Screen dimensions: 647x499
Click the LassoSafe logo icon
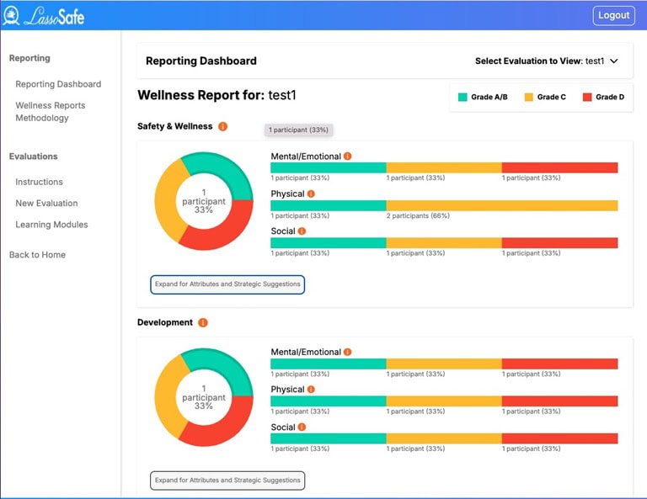tap(13, 15)
